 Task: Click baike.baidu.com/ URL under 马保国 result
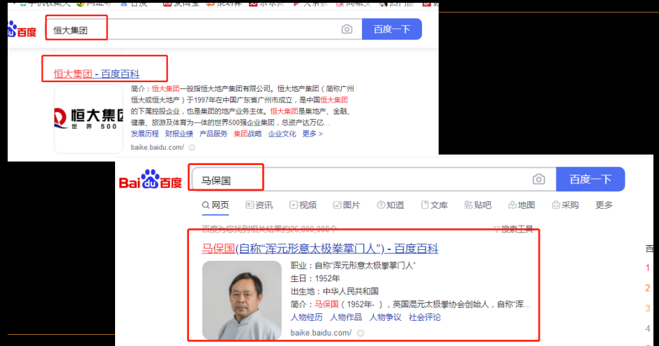(321, 333)
